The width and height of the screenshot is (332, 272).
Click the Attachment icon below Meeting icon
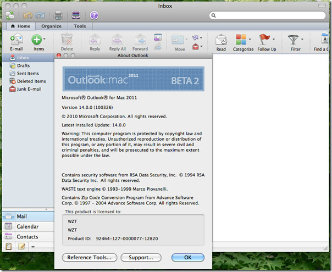(158, 46)
